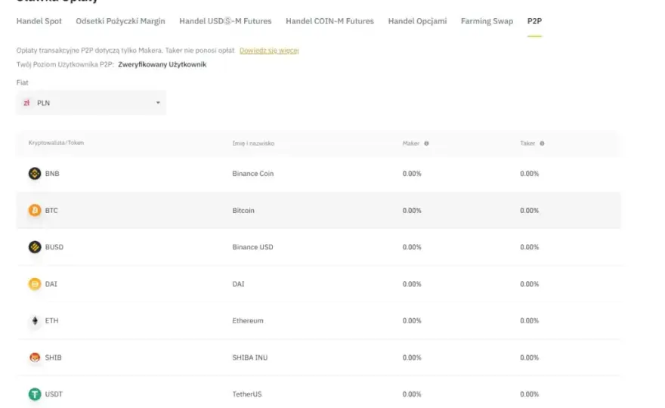Click Zweryfikowany Użytkownik level text

coord(162,64)
